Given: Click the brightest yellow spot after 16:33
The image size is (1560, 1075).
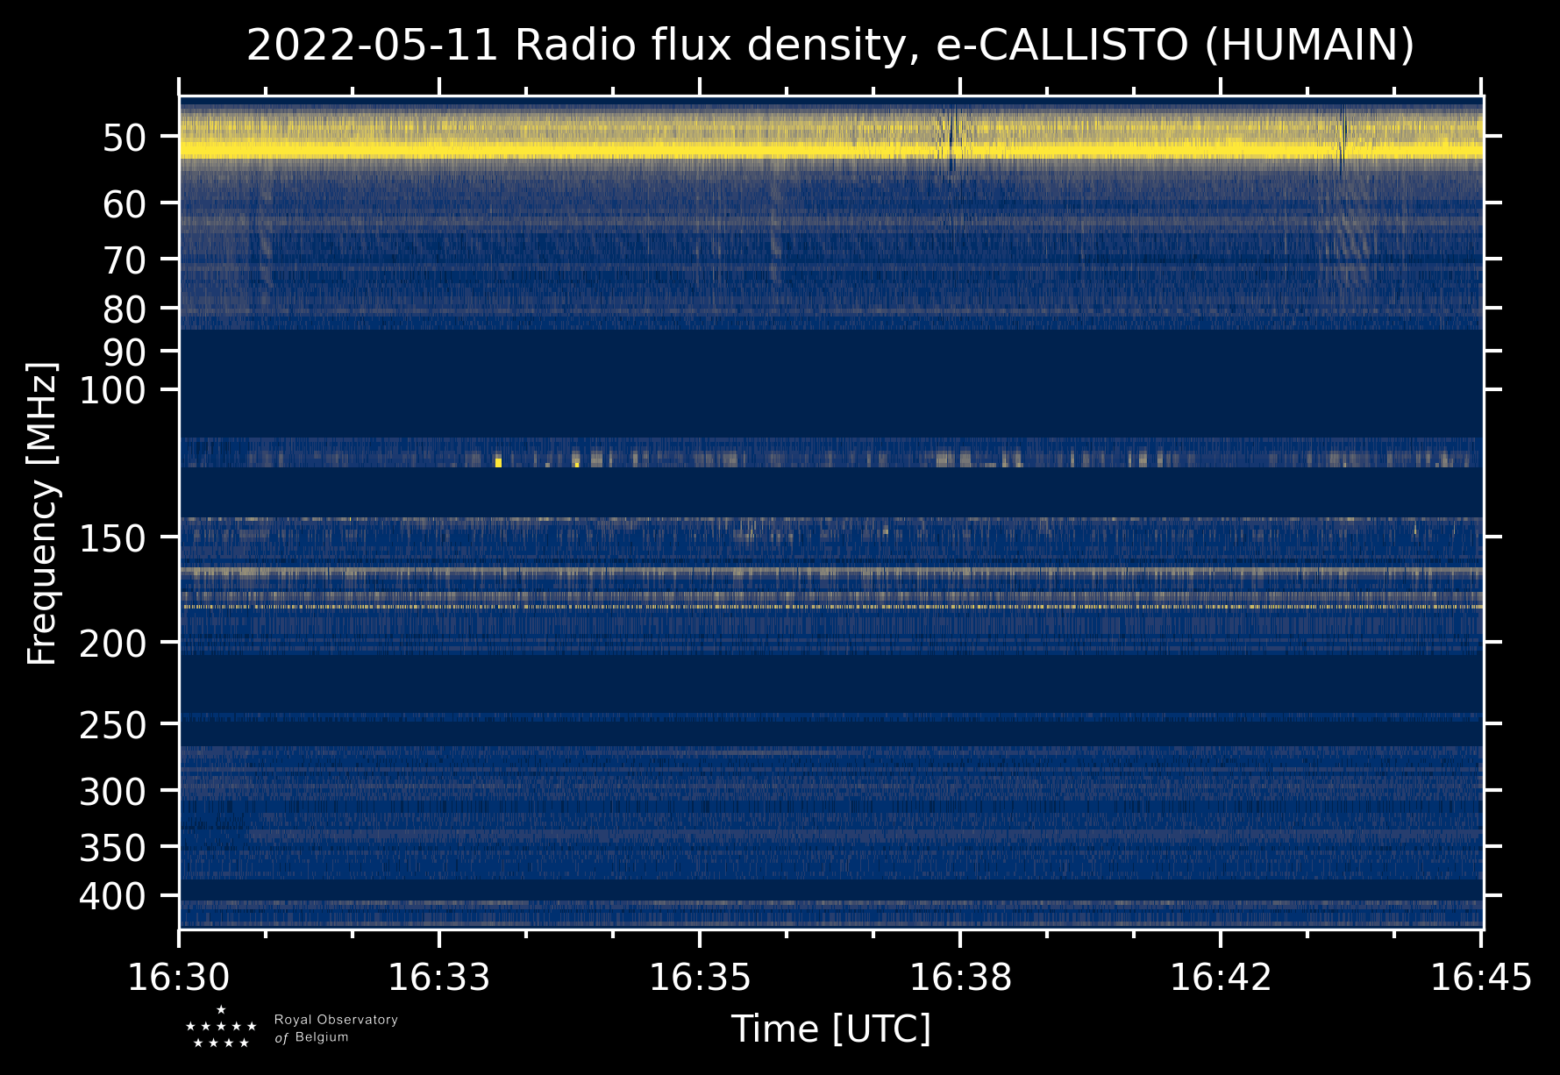Looking at the screenshot, I should tap(498, 462).
